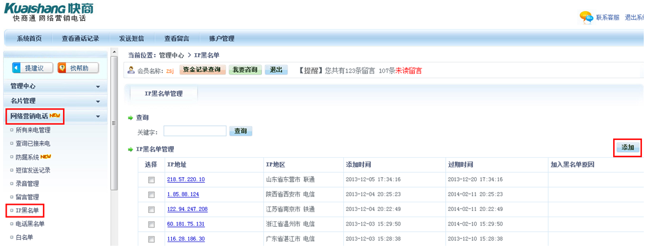Open the 60.181.75.131 IP address link
This screenshot has width=645, height=247.
(186, 224)
